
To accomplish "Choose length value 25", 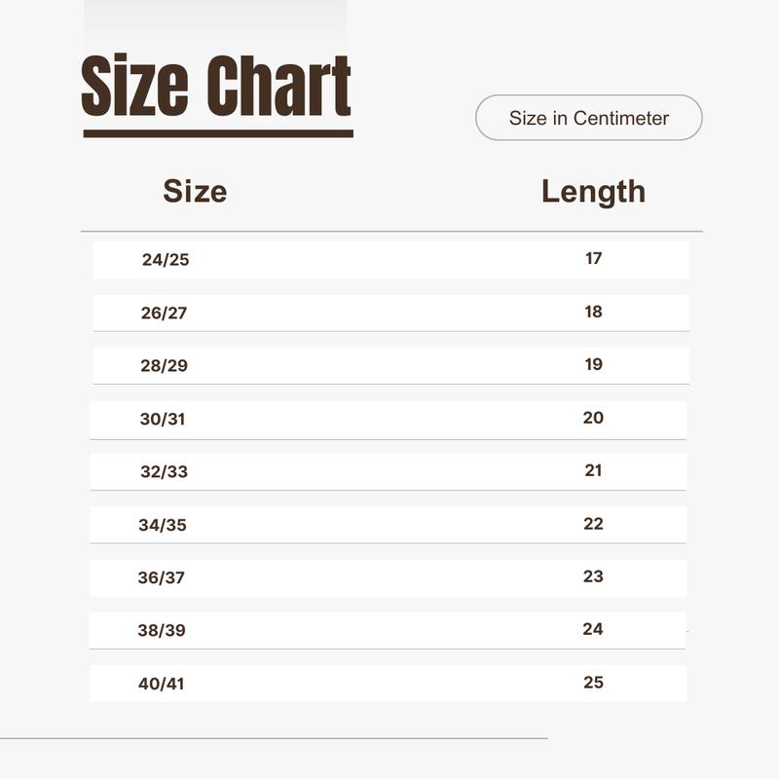I will click(593, 683).
